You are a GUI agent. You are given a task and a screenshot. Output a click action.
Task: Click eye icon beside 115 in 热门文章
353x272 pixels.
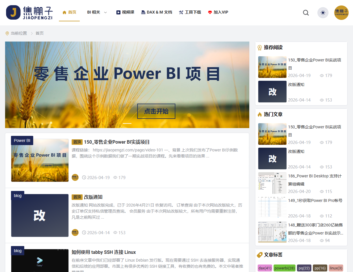(322, 192)
